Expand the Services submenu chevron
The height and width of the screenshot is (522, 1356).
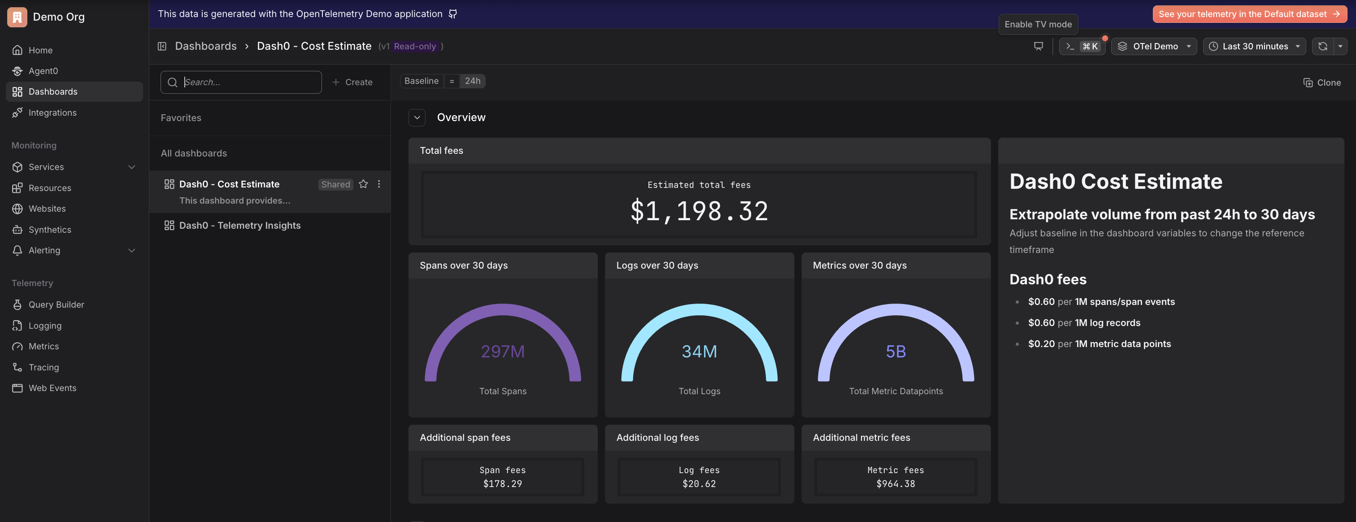tap(131, 167)
